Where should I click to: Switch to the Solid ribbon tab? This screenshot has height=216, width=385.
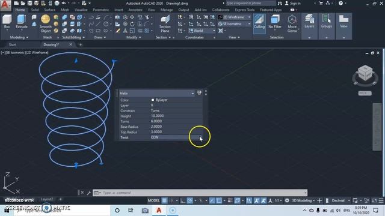click(35, 10)
